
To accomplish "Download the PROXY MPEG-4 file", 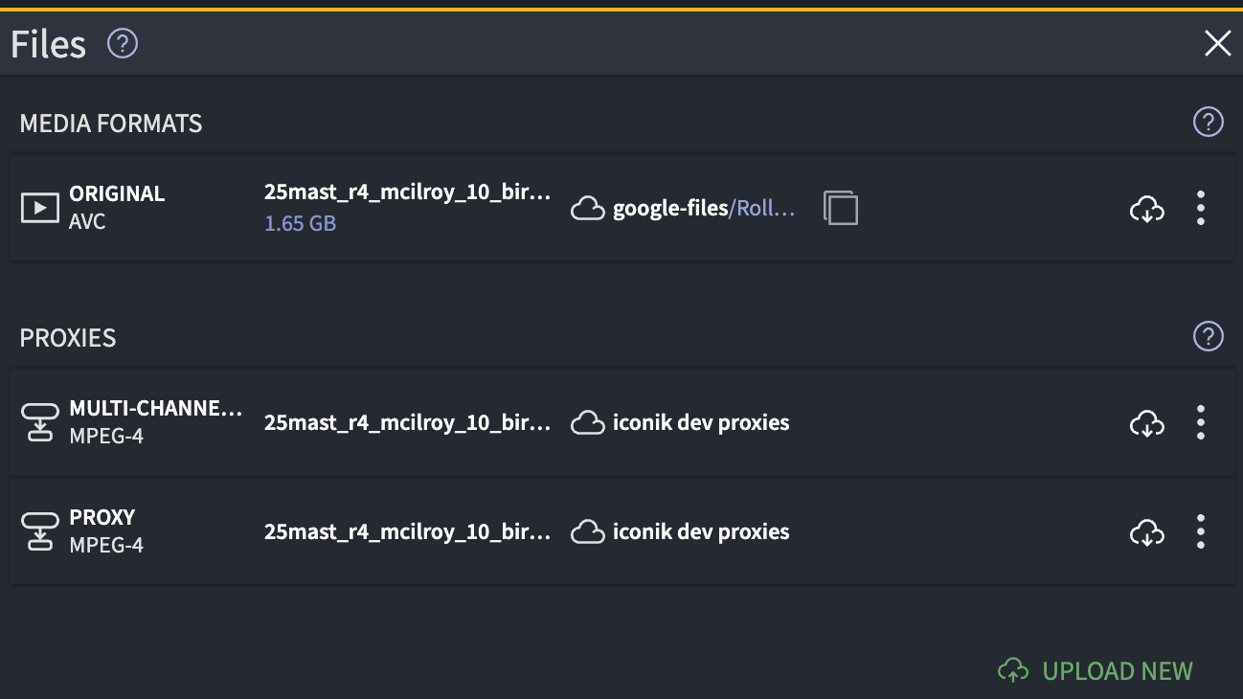I will [1146, 531].
